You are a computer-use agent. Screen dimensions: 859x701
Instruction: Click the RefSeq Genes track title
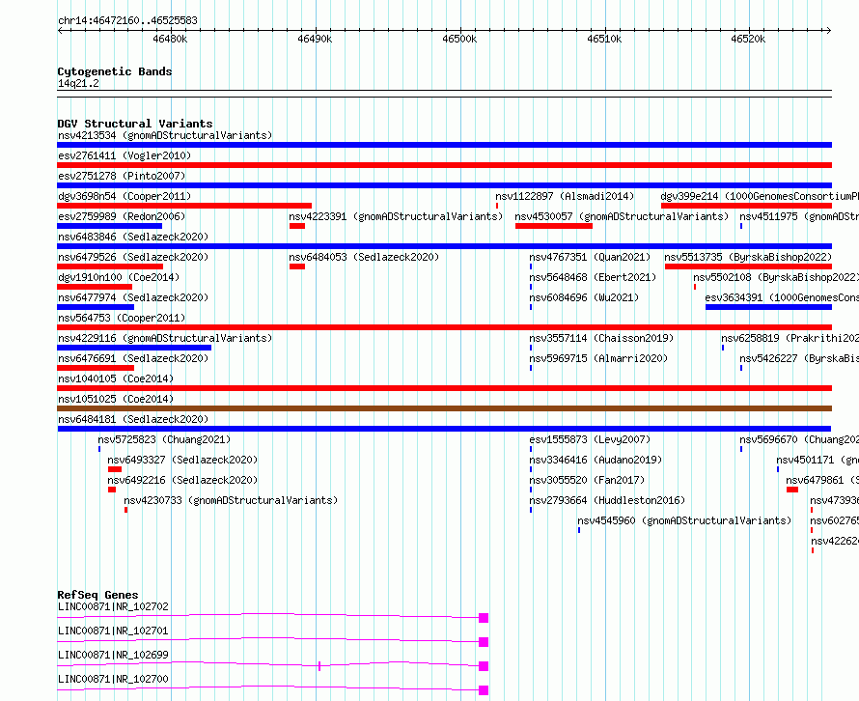pos(97,595)
